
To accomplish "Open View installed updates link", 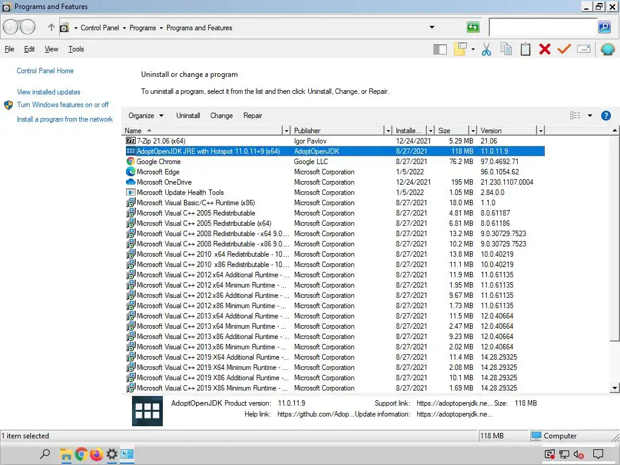I will (x=48, y=92).
